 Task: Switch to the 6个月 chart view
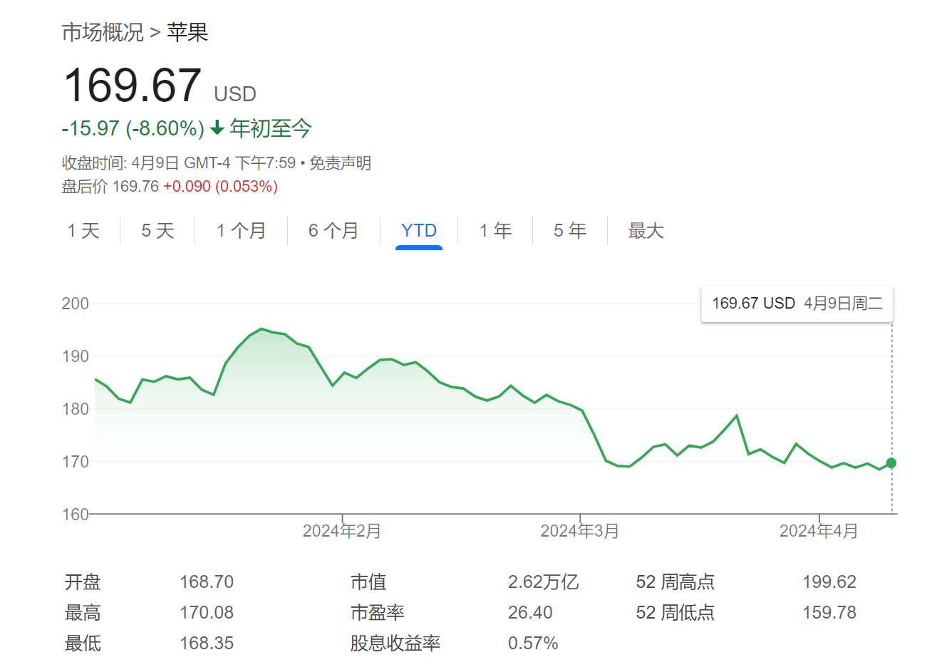332,230
